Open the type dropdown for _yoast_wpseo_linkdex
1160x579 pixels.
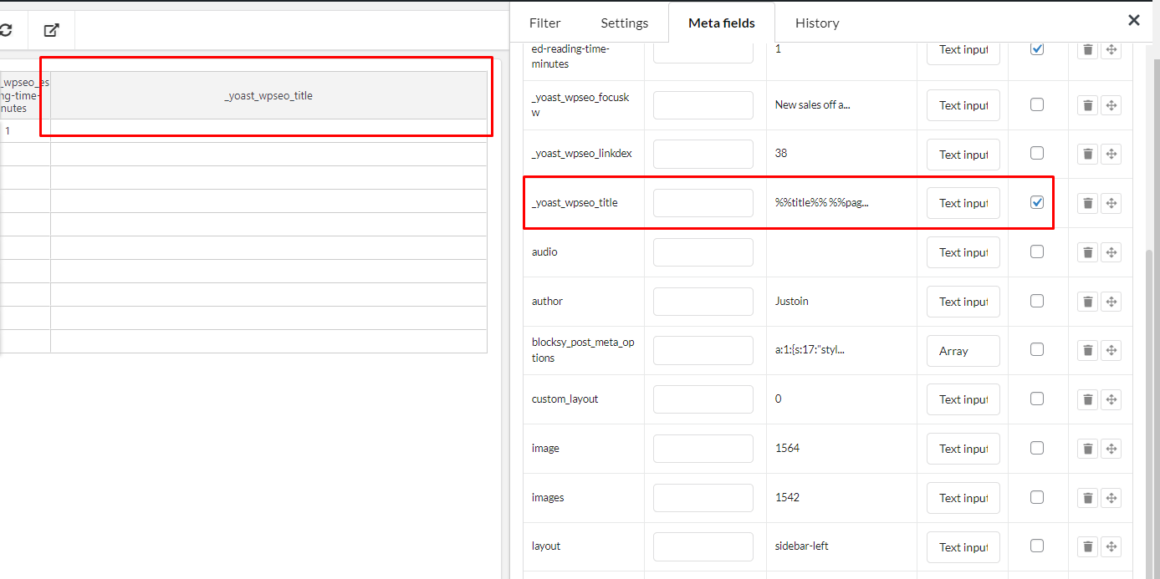pyautogui.click(x=963, y=154)
